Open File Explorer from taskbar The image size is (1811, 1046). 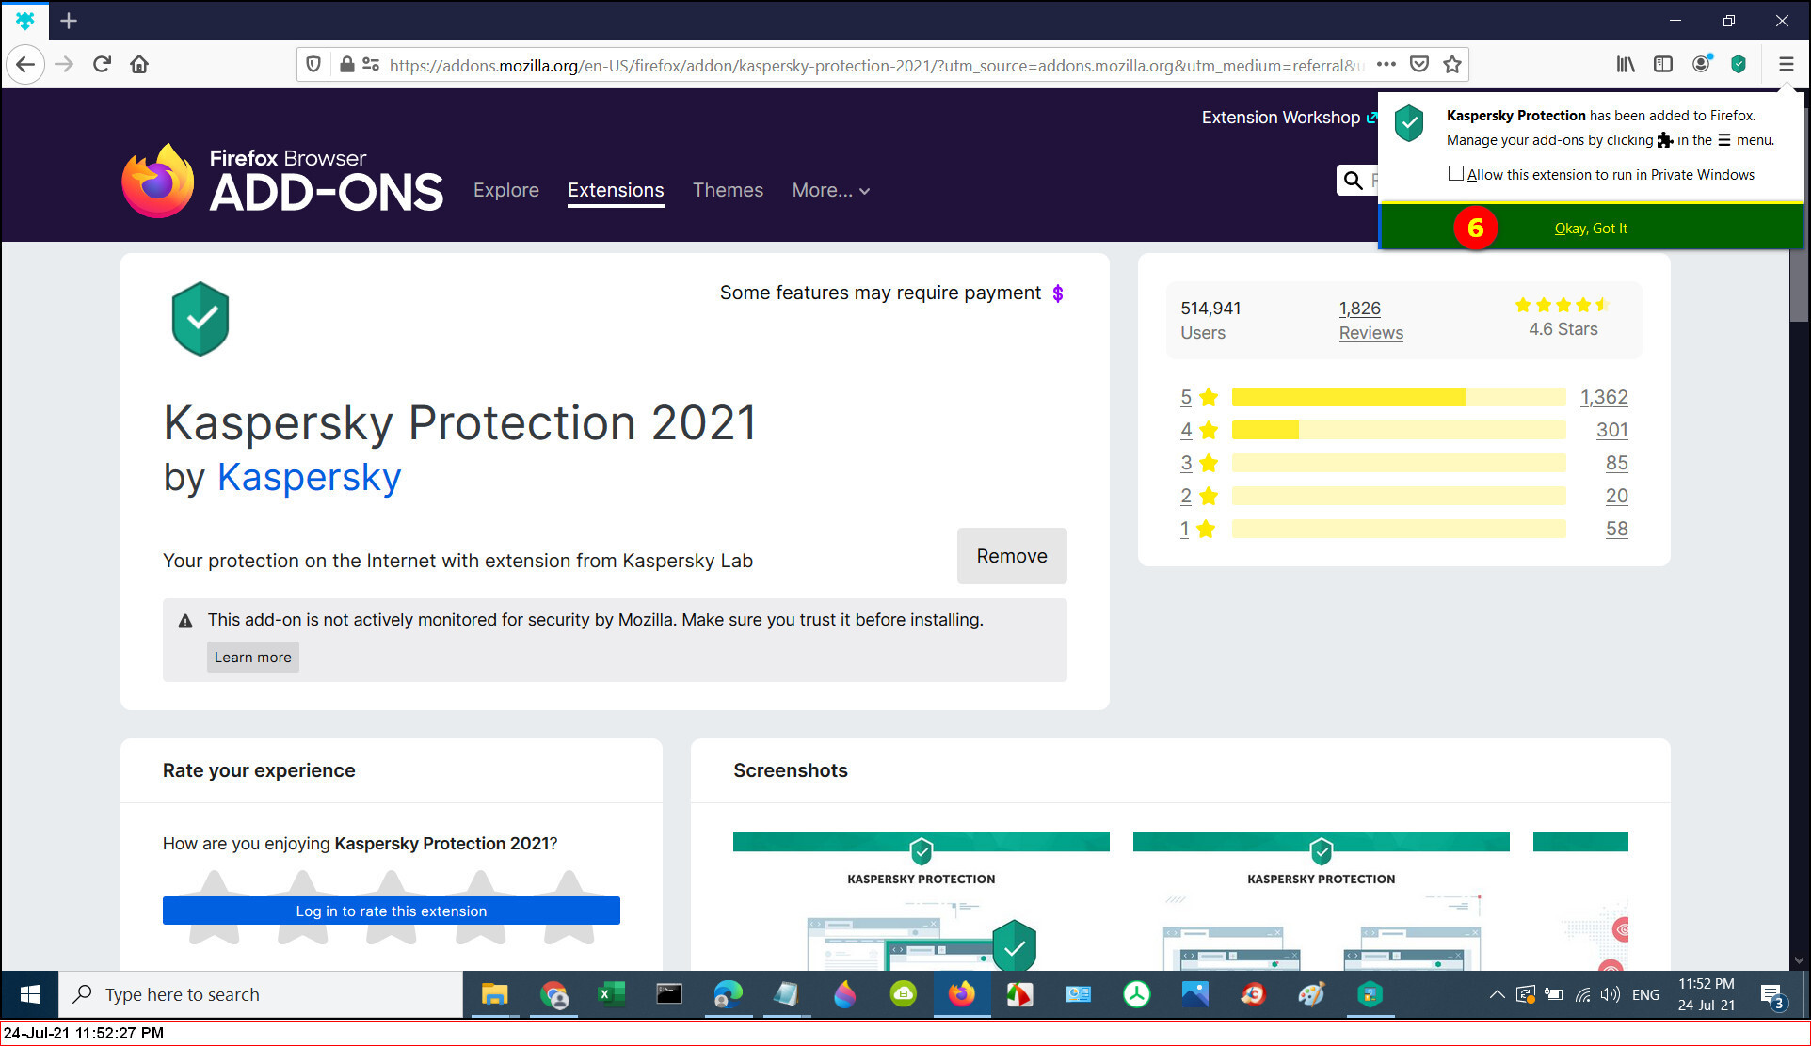494,994
